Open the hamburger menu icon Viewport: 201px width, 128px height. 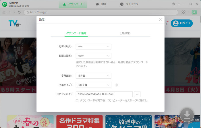pyautogui.click(x=179, y=4)
